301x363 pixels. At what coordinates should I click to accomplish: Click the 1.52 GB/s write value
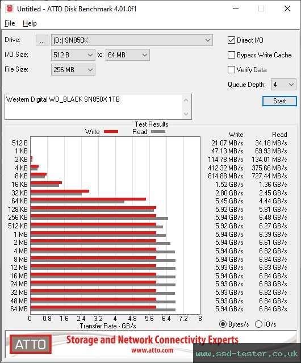click(229, 185)
